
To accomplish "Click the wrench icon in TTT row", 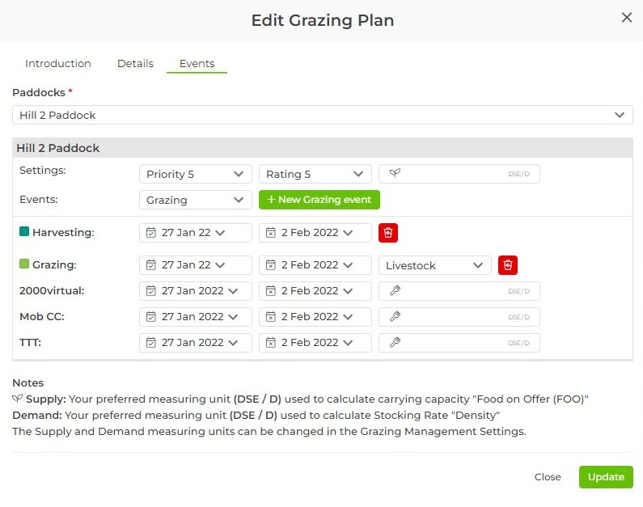I will click(395, 343).
